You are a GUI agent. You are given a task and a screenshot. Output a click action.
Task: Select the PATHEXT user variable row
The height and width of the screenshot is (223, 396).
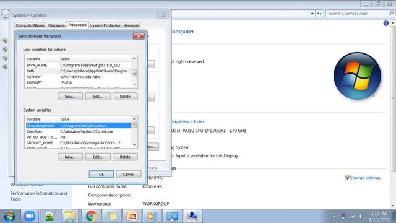click(79, 77)
